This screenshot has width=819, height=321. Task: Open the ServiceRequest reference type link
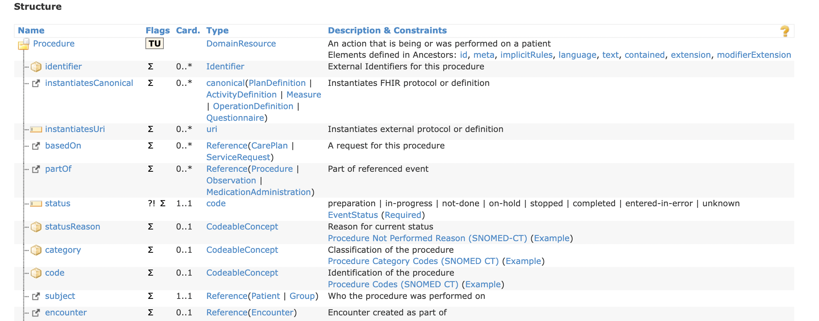[238, 157]
